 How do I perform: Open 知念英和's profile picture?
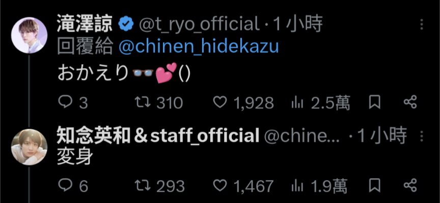tap(29, 147)
